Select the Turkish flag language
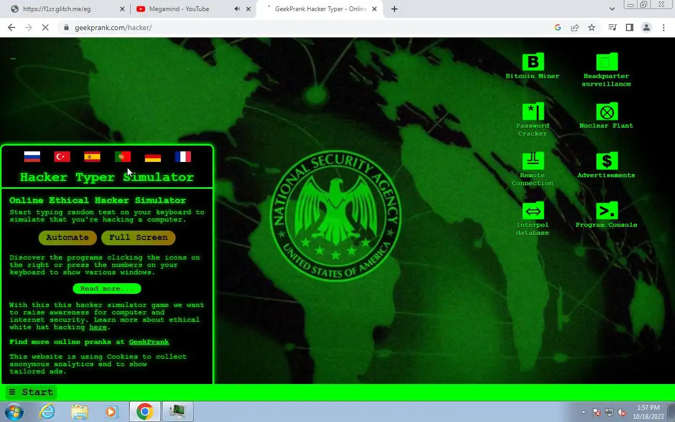Viewport: 675px width, 422px height. [x=62, y=157]
